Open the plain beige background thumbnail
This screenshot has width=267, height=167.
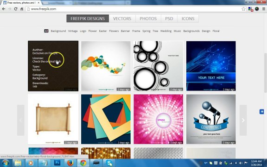pyautogui.click(x=211, y=153)
